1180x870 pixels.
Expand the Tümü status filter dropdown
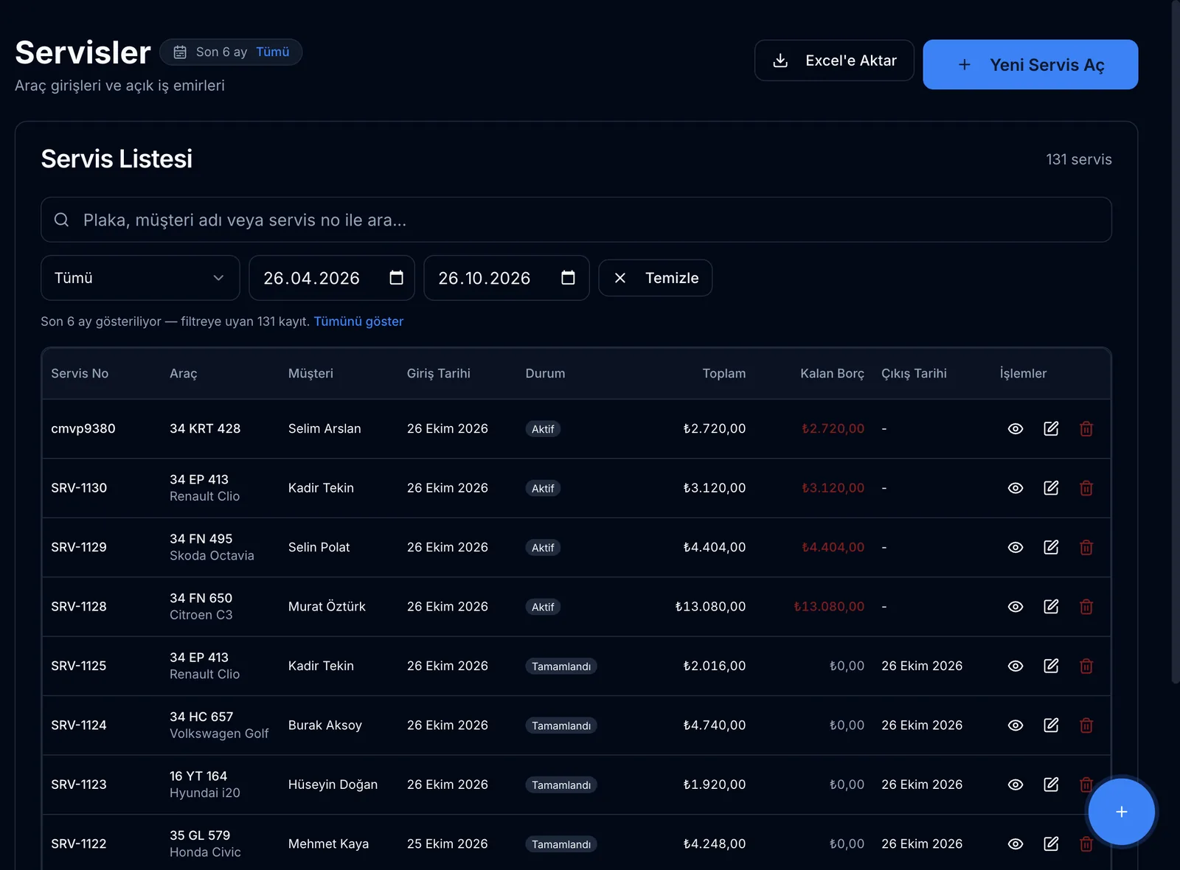point(140,278)
